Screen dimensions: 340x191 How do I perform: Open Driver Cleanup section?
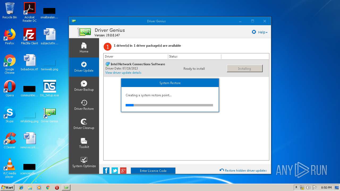click(84, 124)
